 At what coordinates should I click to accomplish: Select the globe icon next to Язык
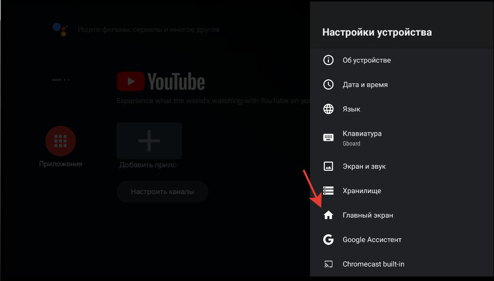328,109
